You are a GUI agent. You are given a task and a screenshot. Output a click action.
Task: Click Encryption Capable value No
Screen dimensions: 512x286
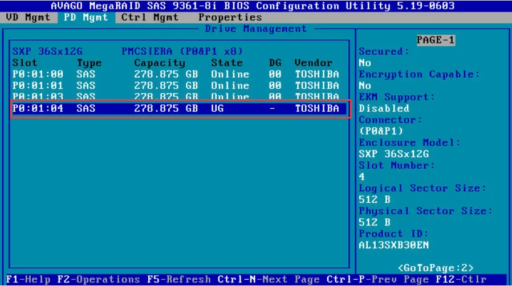(x=365, y=85)
